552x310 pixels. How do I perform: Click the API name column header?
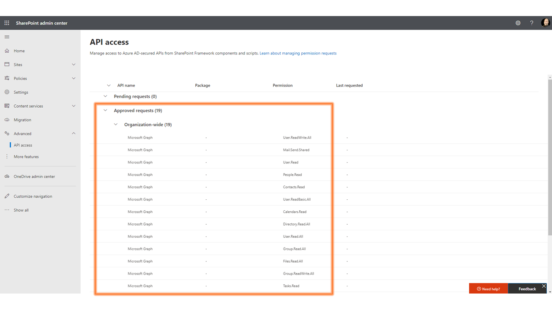pos(126,85)
